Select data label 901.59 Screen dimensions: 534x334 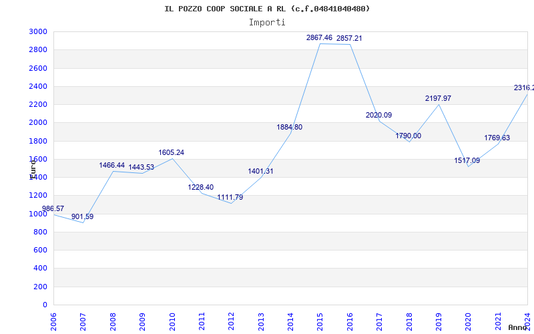82,216
